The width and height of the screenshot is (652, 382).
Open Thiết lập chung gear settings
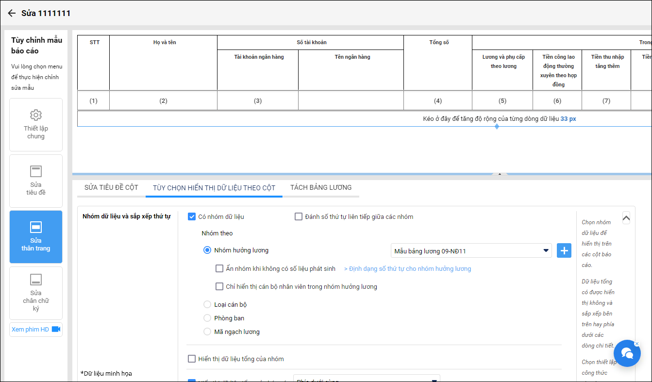pos(36,125)
